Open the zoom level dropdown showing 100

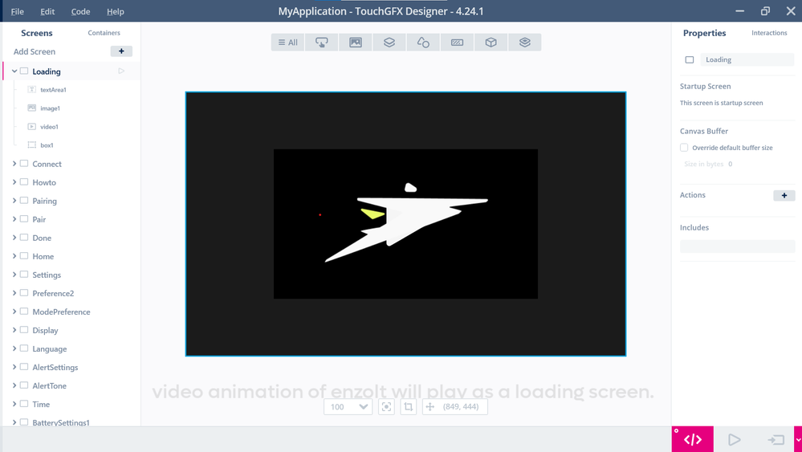pyautogui.click(x=348, y=407)
